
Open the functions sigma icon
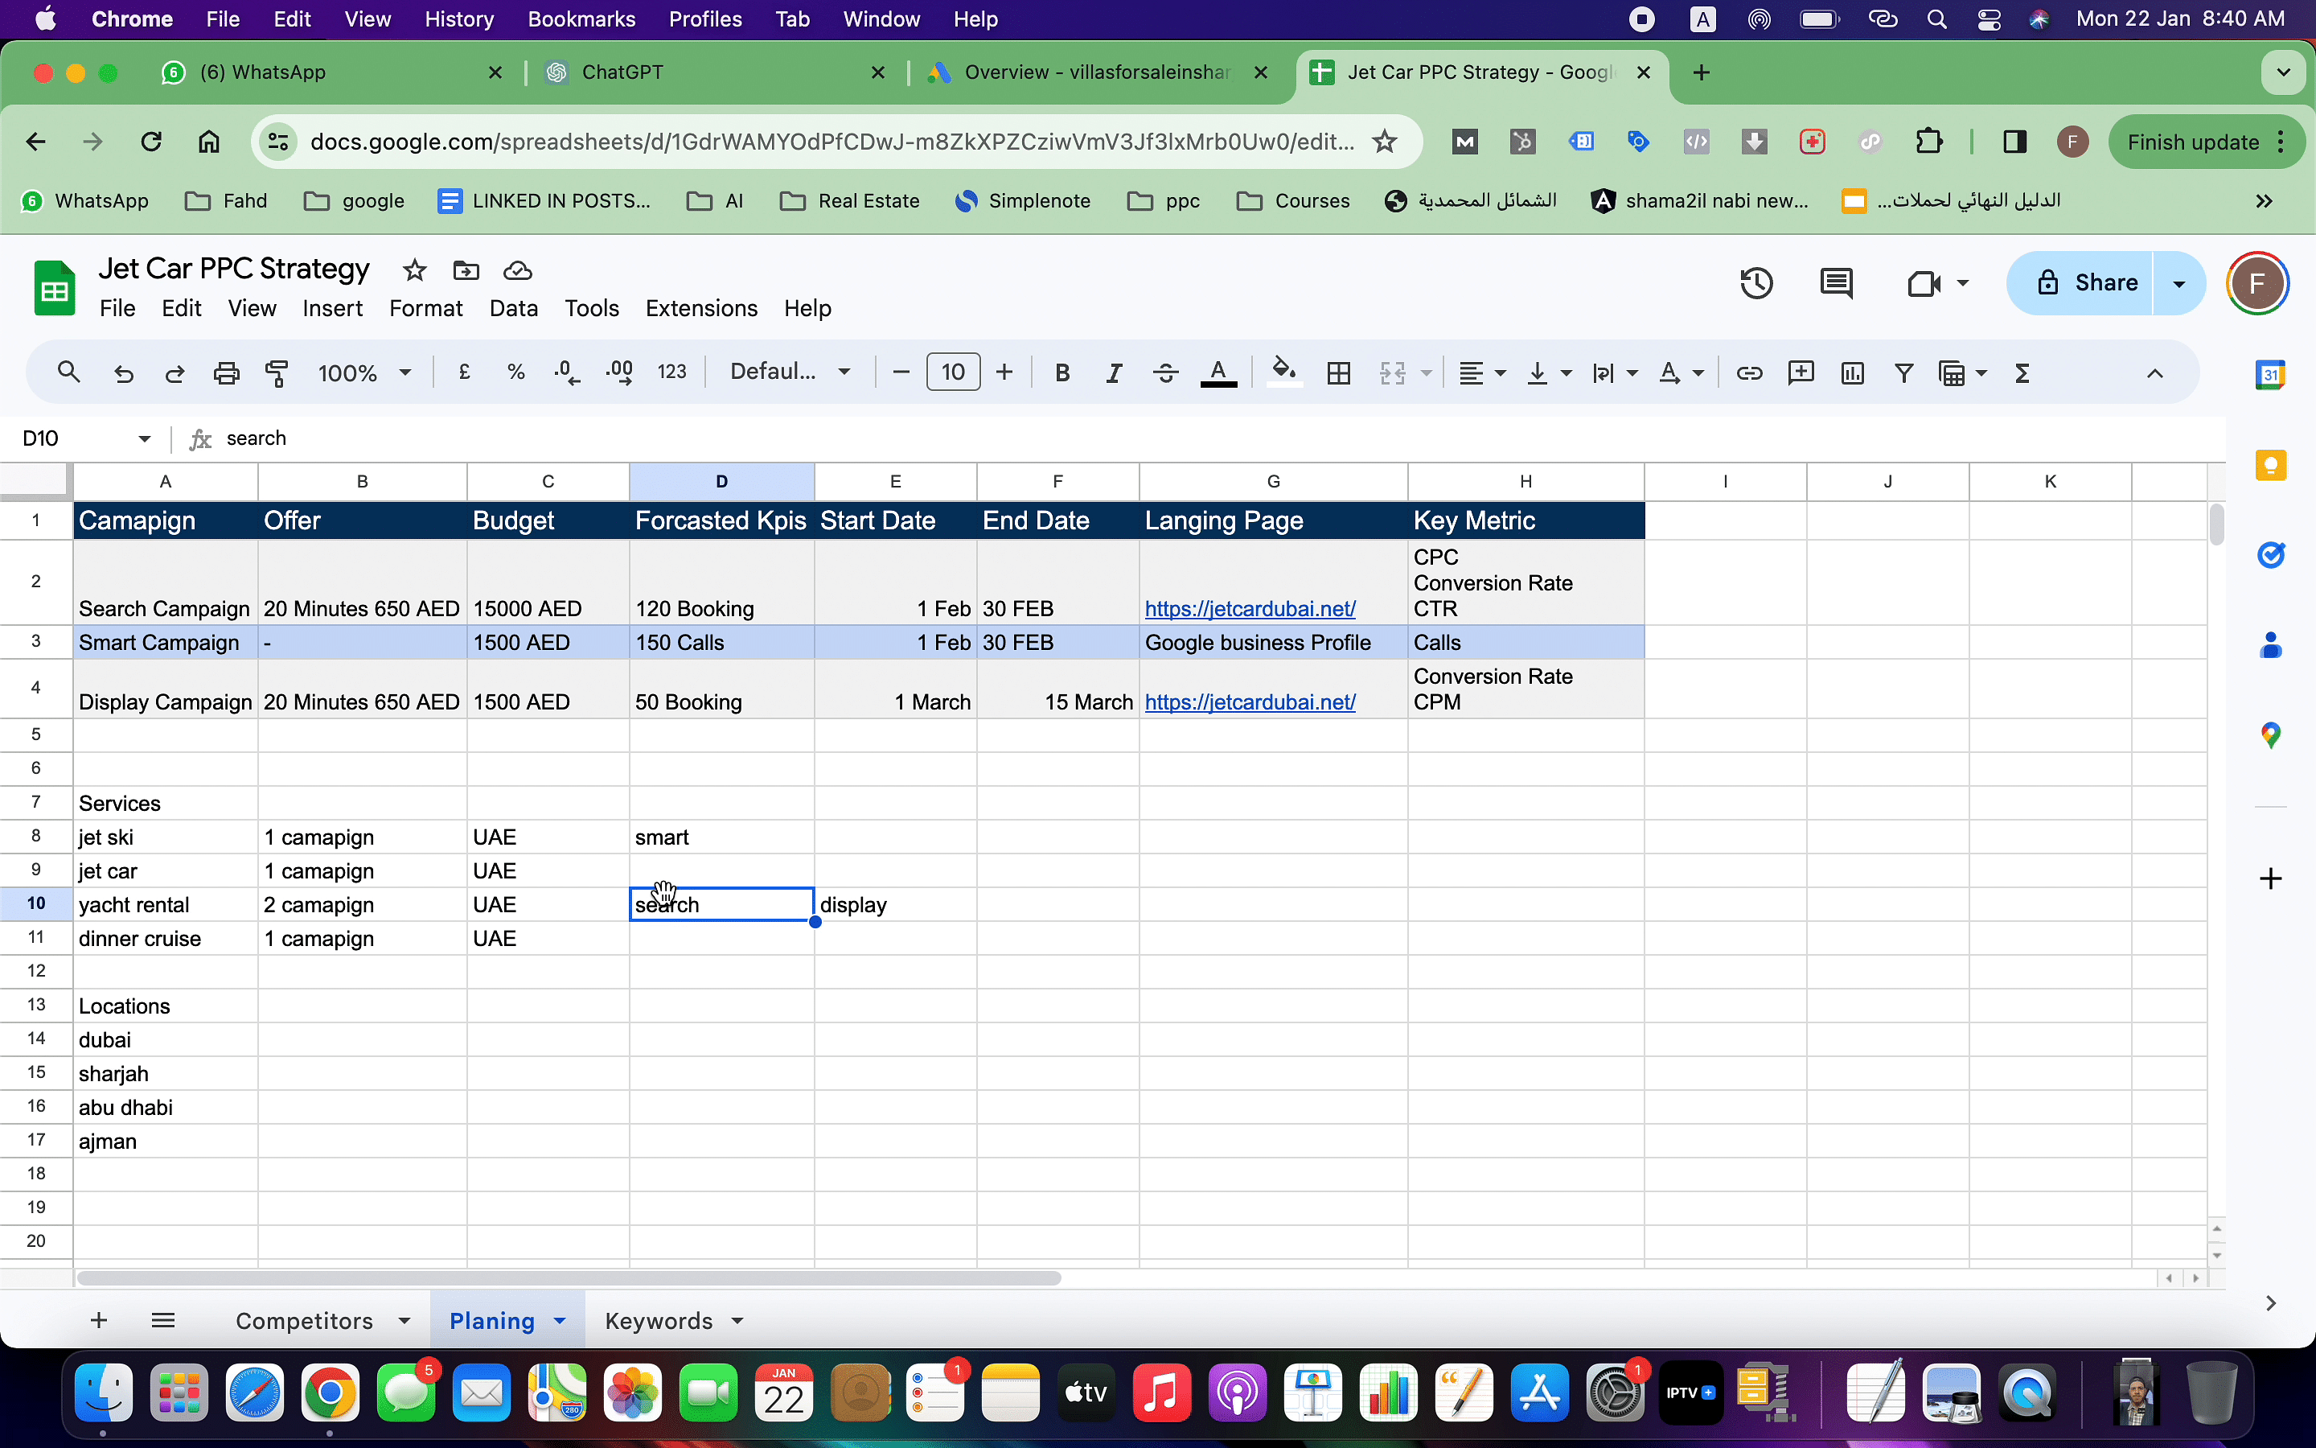click(x=2021, y=372)
